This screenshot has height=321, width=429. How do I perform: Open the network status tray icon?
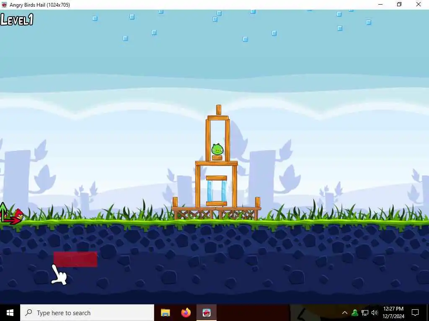click(365, 313)
